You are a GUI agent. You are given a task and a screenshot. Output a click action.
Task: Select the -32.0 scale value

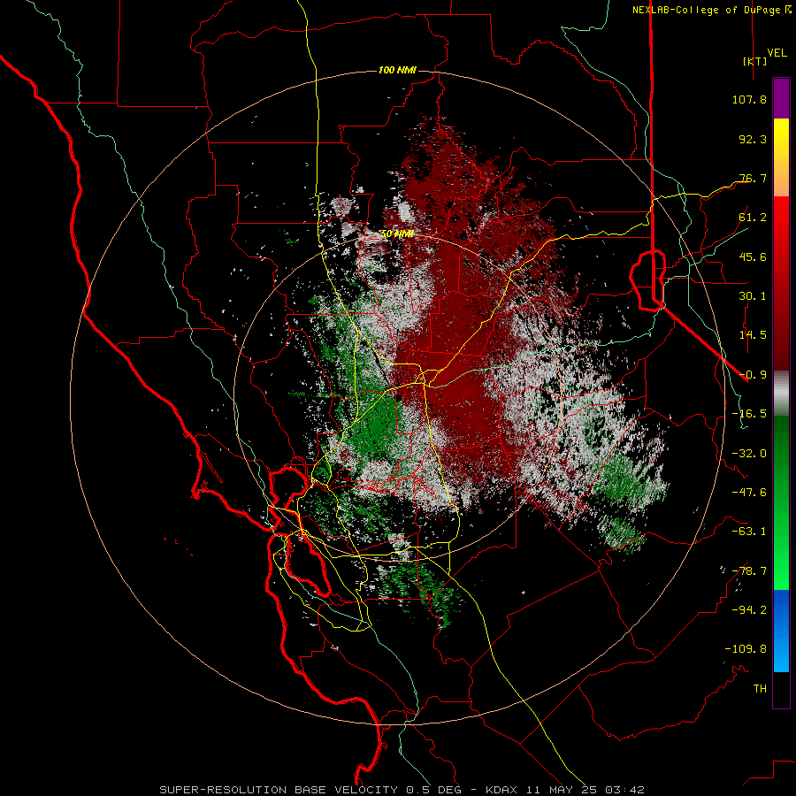(749, 454)
